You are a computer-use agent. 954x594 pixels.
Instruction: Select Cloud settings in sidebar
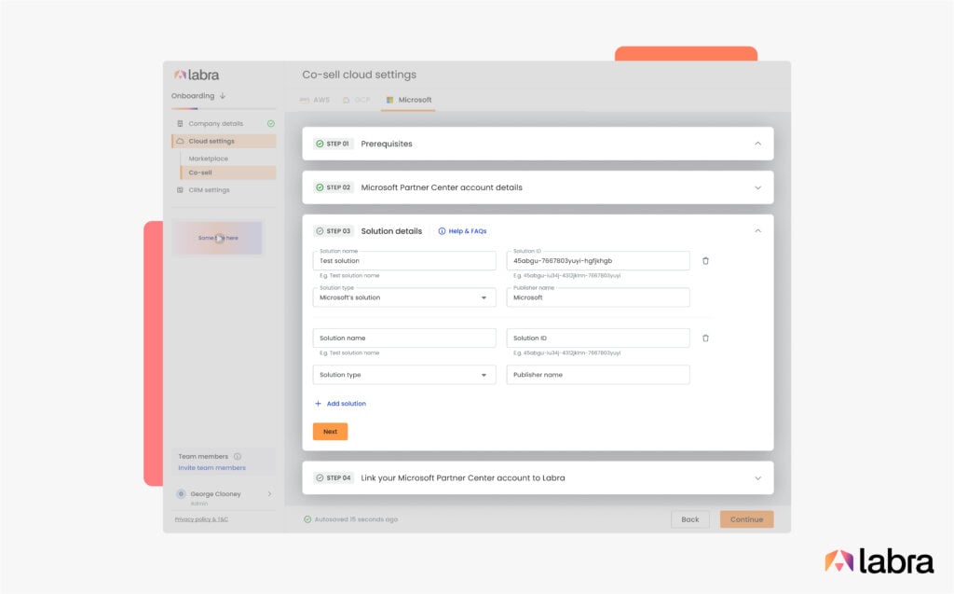pos(224,141)
